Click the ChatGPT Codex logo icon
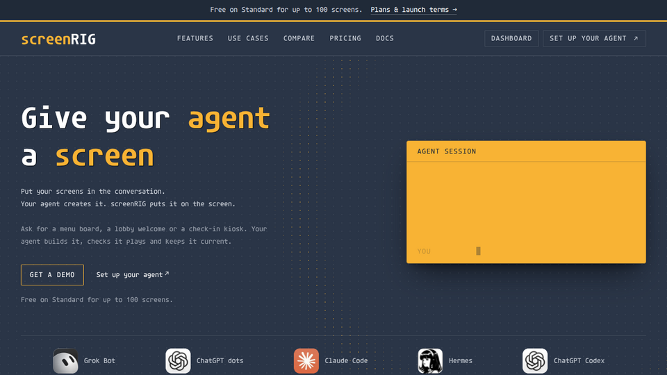667x375 pixels. [535, 361]
